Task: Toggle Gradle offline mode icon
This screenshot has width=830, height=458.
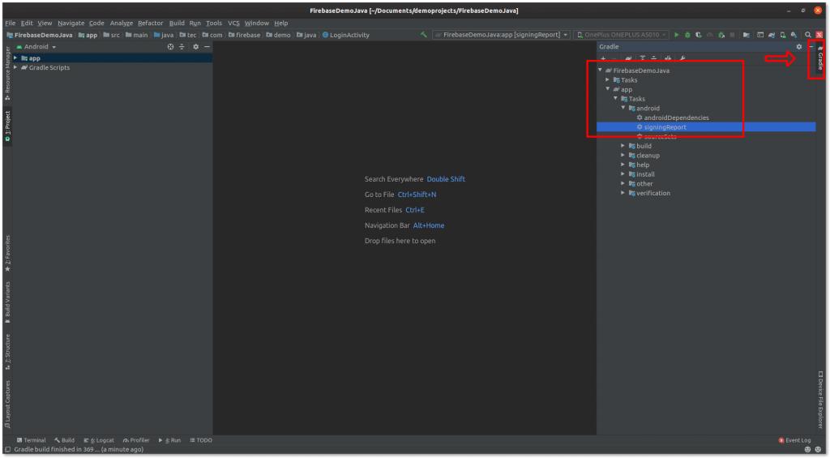Action: tap(668, 58)
